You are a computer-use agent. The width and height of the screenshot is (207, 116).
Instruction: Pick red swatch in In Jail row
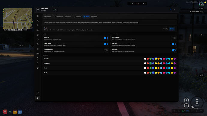(148, 73)
